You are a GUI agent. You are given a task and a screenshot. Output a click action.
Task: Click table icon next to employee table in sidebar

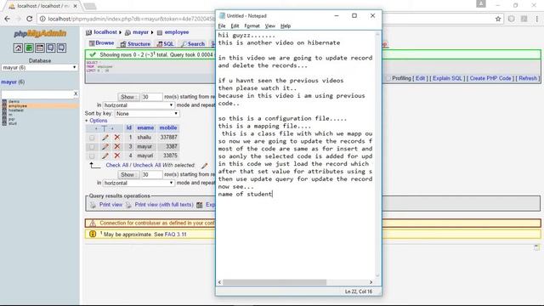4,105
